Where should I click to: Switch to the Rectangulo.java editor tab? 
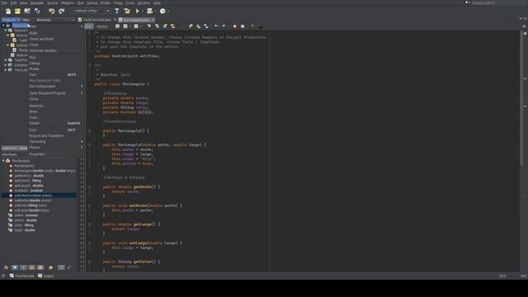pos(135,20)
